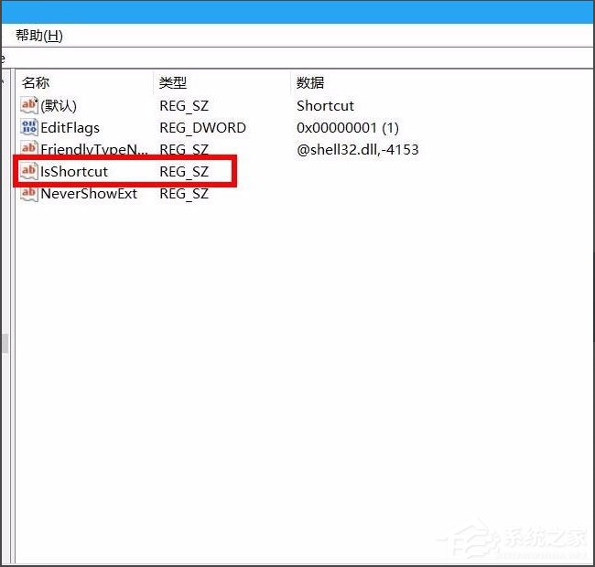The image size is (595, 567).
Task: Click REG_SZ type of (默认) row
Action: click(x=184, y=106)
